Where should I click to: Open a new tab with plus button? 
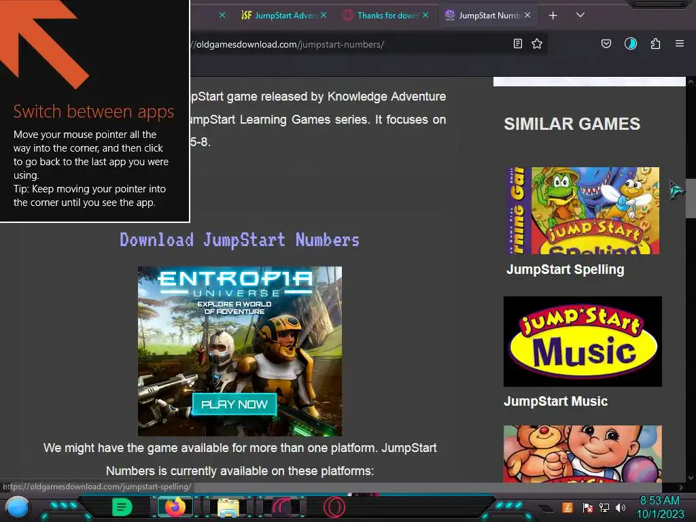553,16
